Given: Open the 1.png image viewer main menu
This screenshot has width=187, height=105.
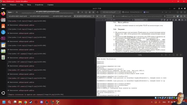Looking at the screenshot, I should [x=169, y=55].
